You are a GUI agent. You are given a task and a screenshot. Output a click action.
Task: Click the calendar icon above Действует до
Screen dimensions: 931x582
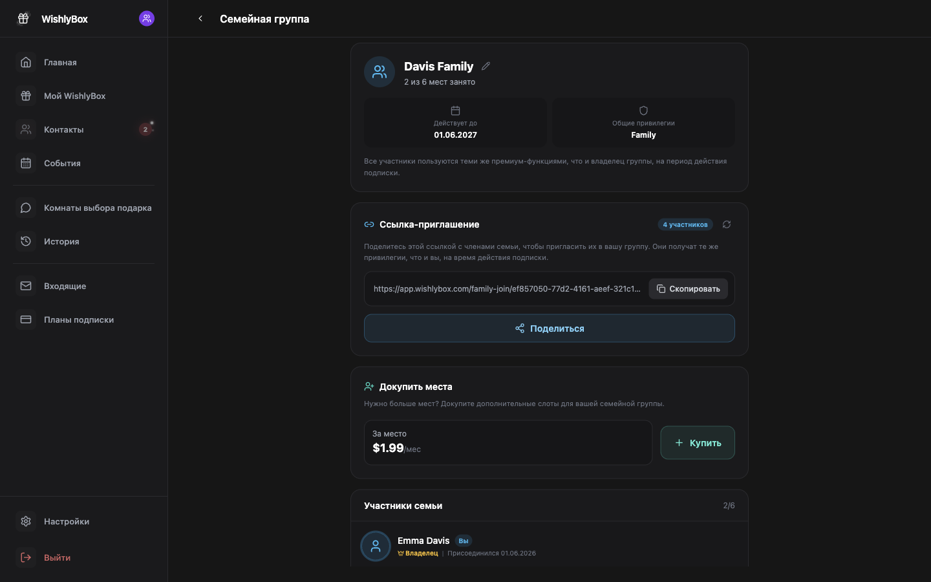click(x=455, y=111)
